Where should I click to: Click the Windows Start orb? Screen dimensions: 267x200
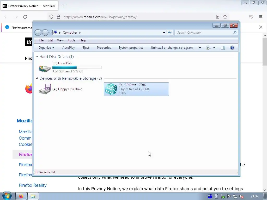point(7,196)
